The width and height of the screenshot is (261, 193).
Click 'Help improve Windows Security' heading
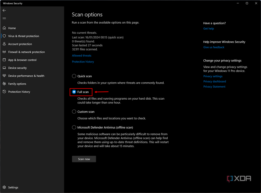point(224,42)
